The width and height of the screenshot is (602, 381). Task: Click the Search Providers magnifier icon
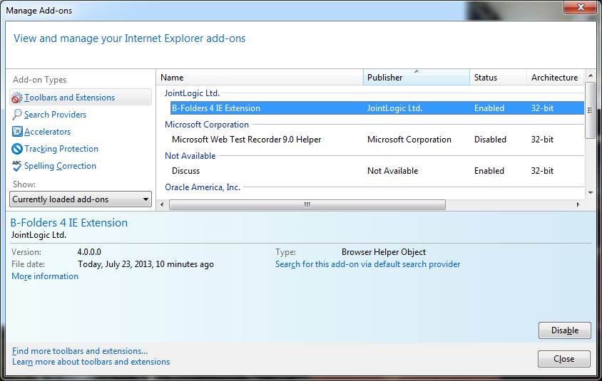click(17, 115)
